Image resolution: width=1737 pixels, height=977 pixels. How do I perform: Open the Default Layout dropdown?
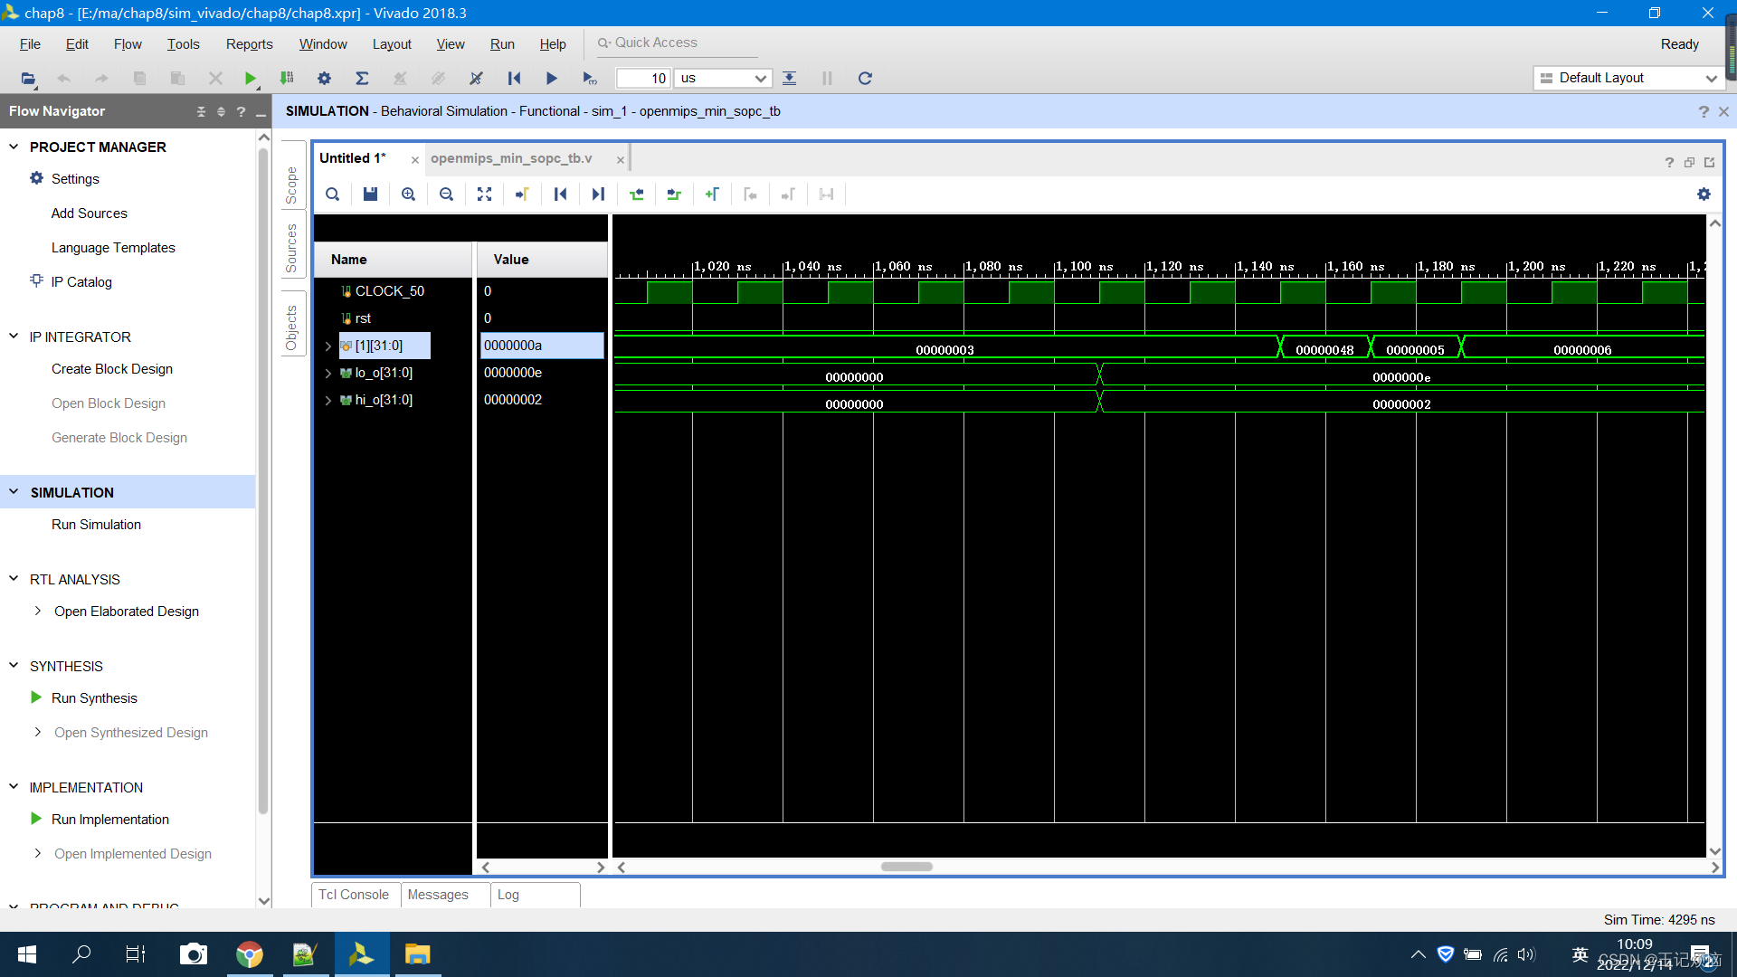pyautogui.click(x=1710, y=79)
